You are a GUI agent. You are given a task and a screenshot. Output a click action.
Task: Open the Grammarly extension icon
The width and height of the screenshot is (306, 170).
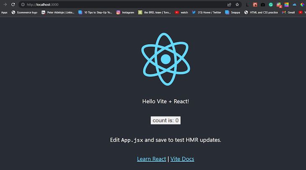(x=271, y=5)
